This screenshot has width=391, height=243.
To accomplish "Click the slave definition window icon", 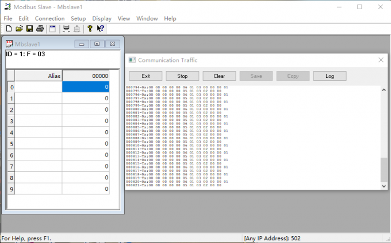I will coord(53,29).
